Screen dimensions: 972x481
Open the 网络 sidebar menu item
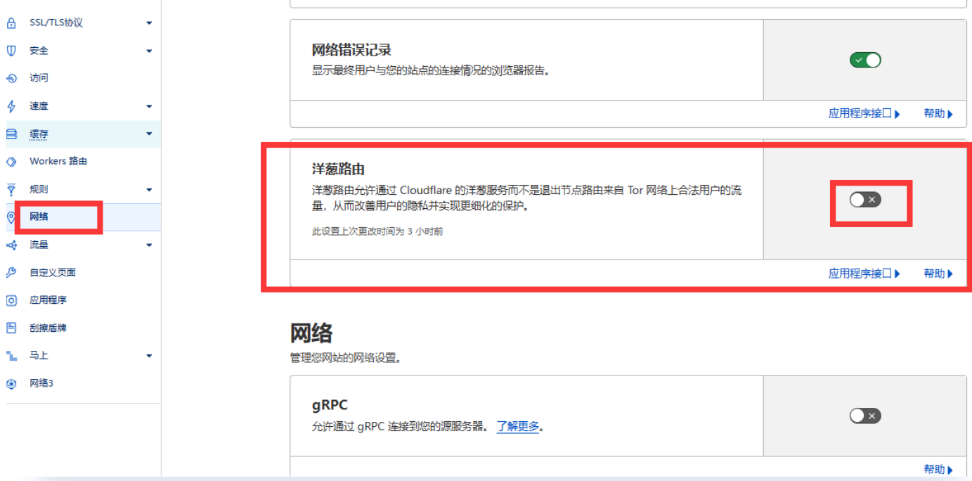[39, 217]
